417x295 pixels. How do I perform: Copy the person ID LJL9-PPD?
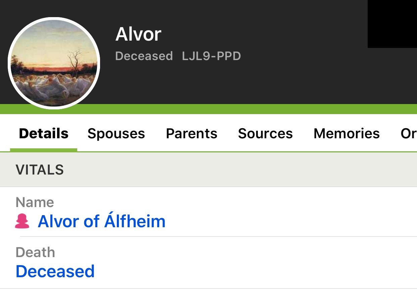(212, 56)
